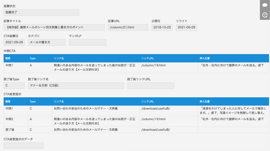The image size is (270, 151).
Task: Open the comments speech bubble icon
Action: (x=265, y=5)
